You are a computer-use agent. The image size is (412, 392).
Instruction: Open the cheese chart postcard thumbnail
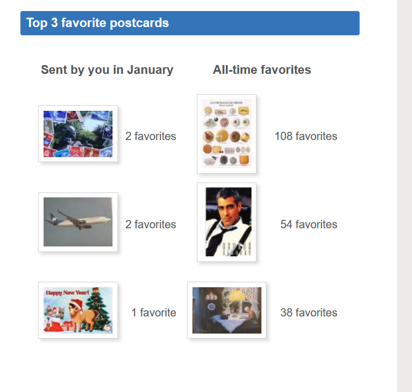point(227,134)
